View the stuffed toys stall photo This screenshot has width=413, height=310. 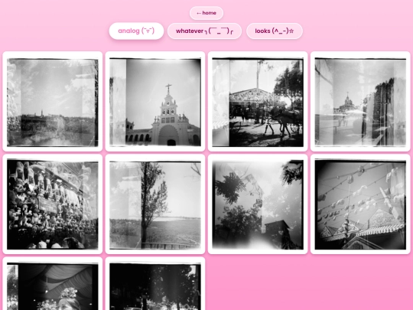pos(53,204)
